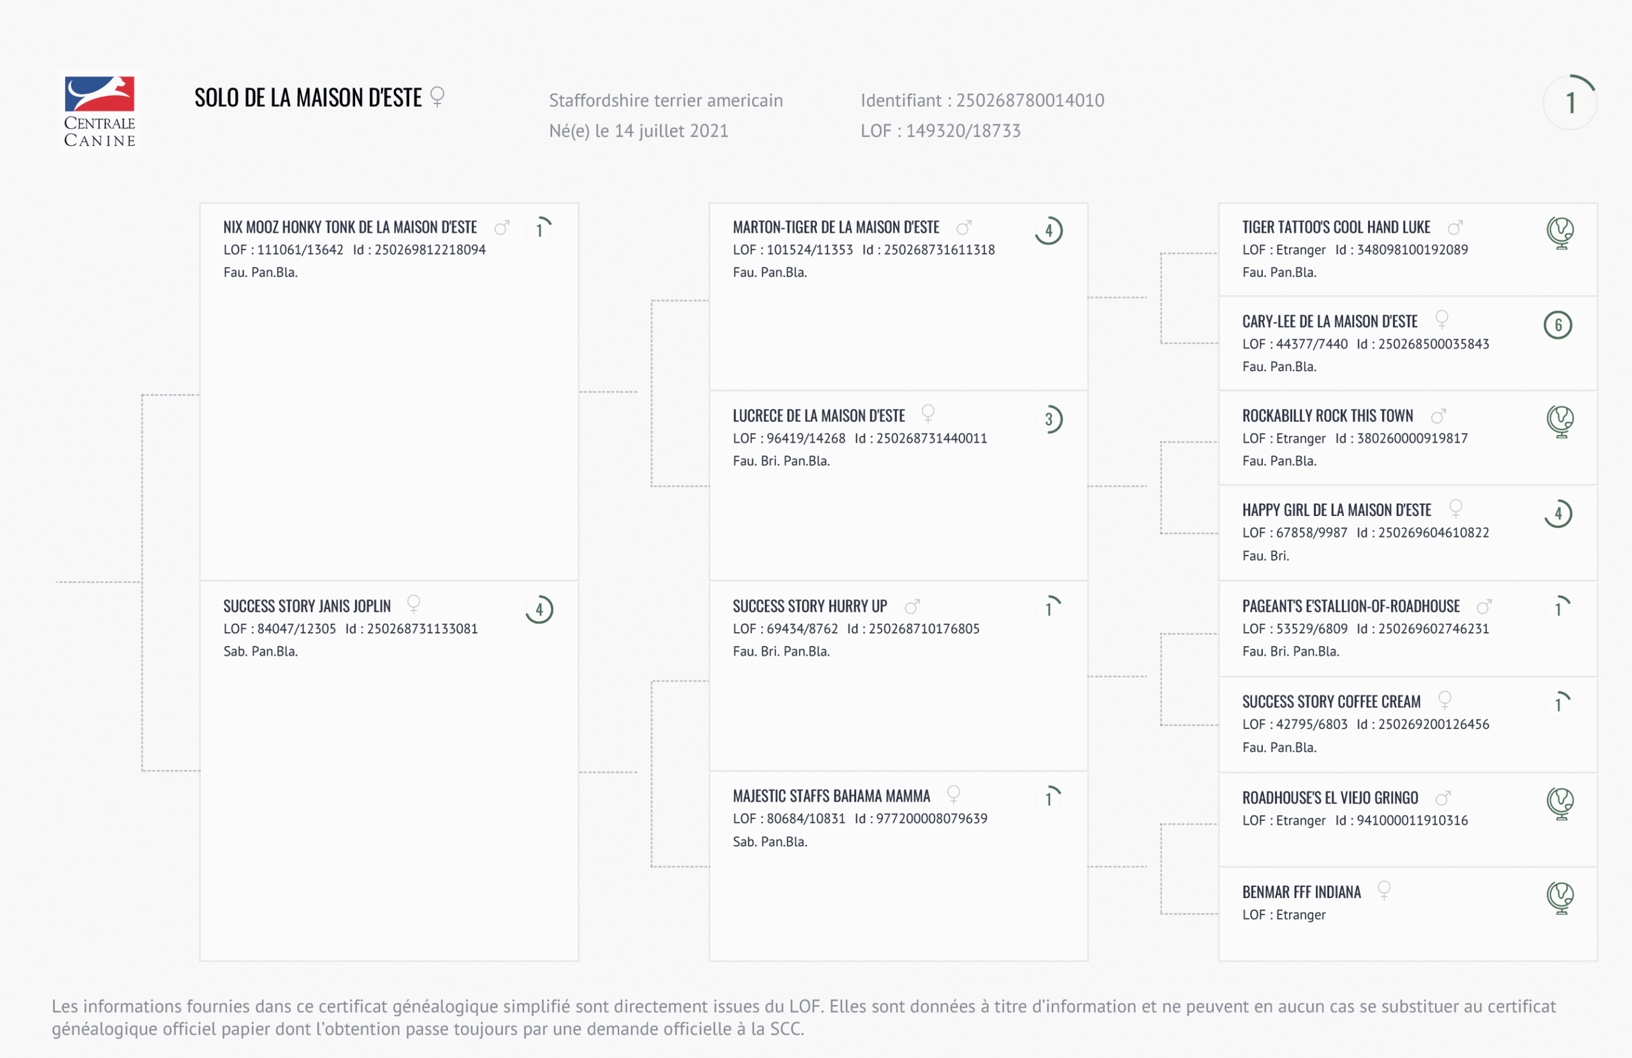
Task: Open Pageant's E'Stallion-of-Roadhouse entry
Action: tap(1350, 606)
